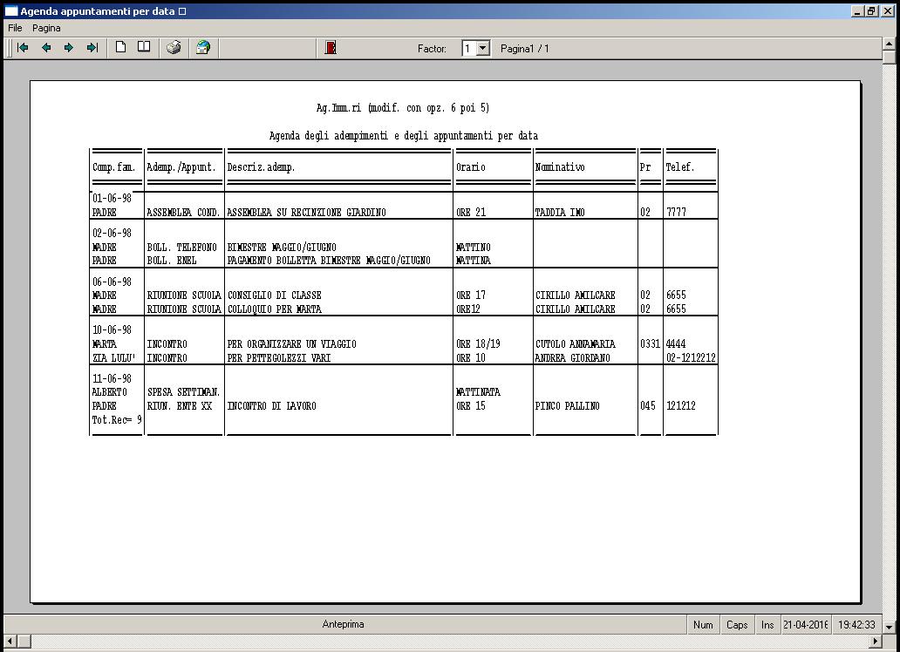Click the RIUN. ENTE XX entry
Image resolution: width=900 pixels, height=652 pixels.
tap(180, 406)
